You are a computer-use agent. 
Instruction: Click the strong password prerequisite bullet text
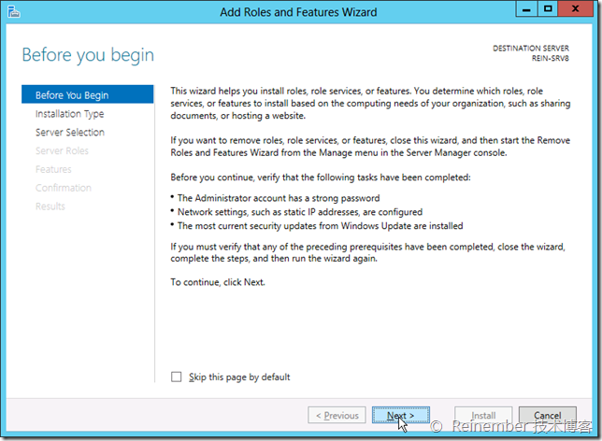pyautogui.click(x=278, y=198)
